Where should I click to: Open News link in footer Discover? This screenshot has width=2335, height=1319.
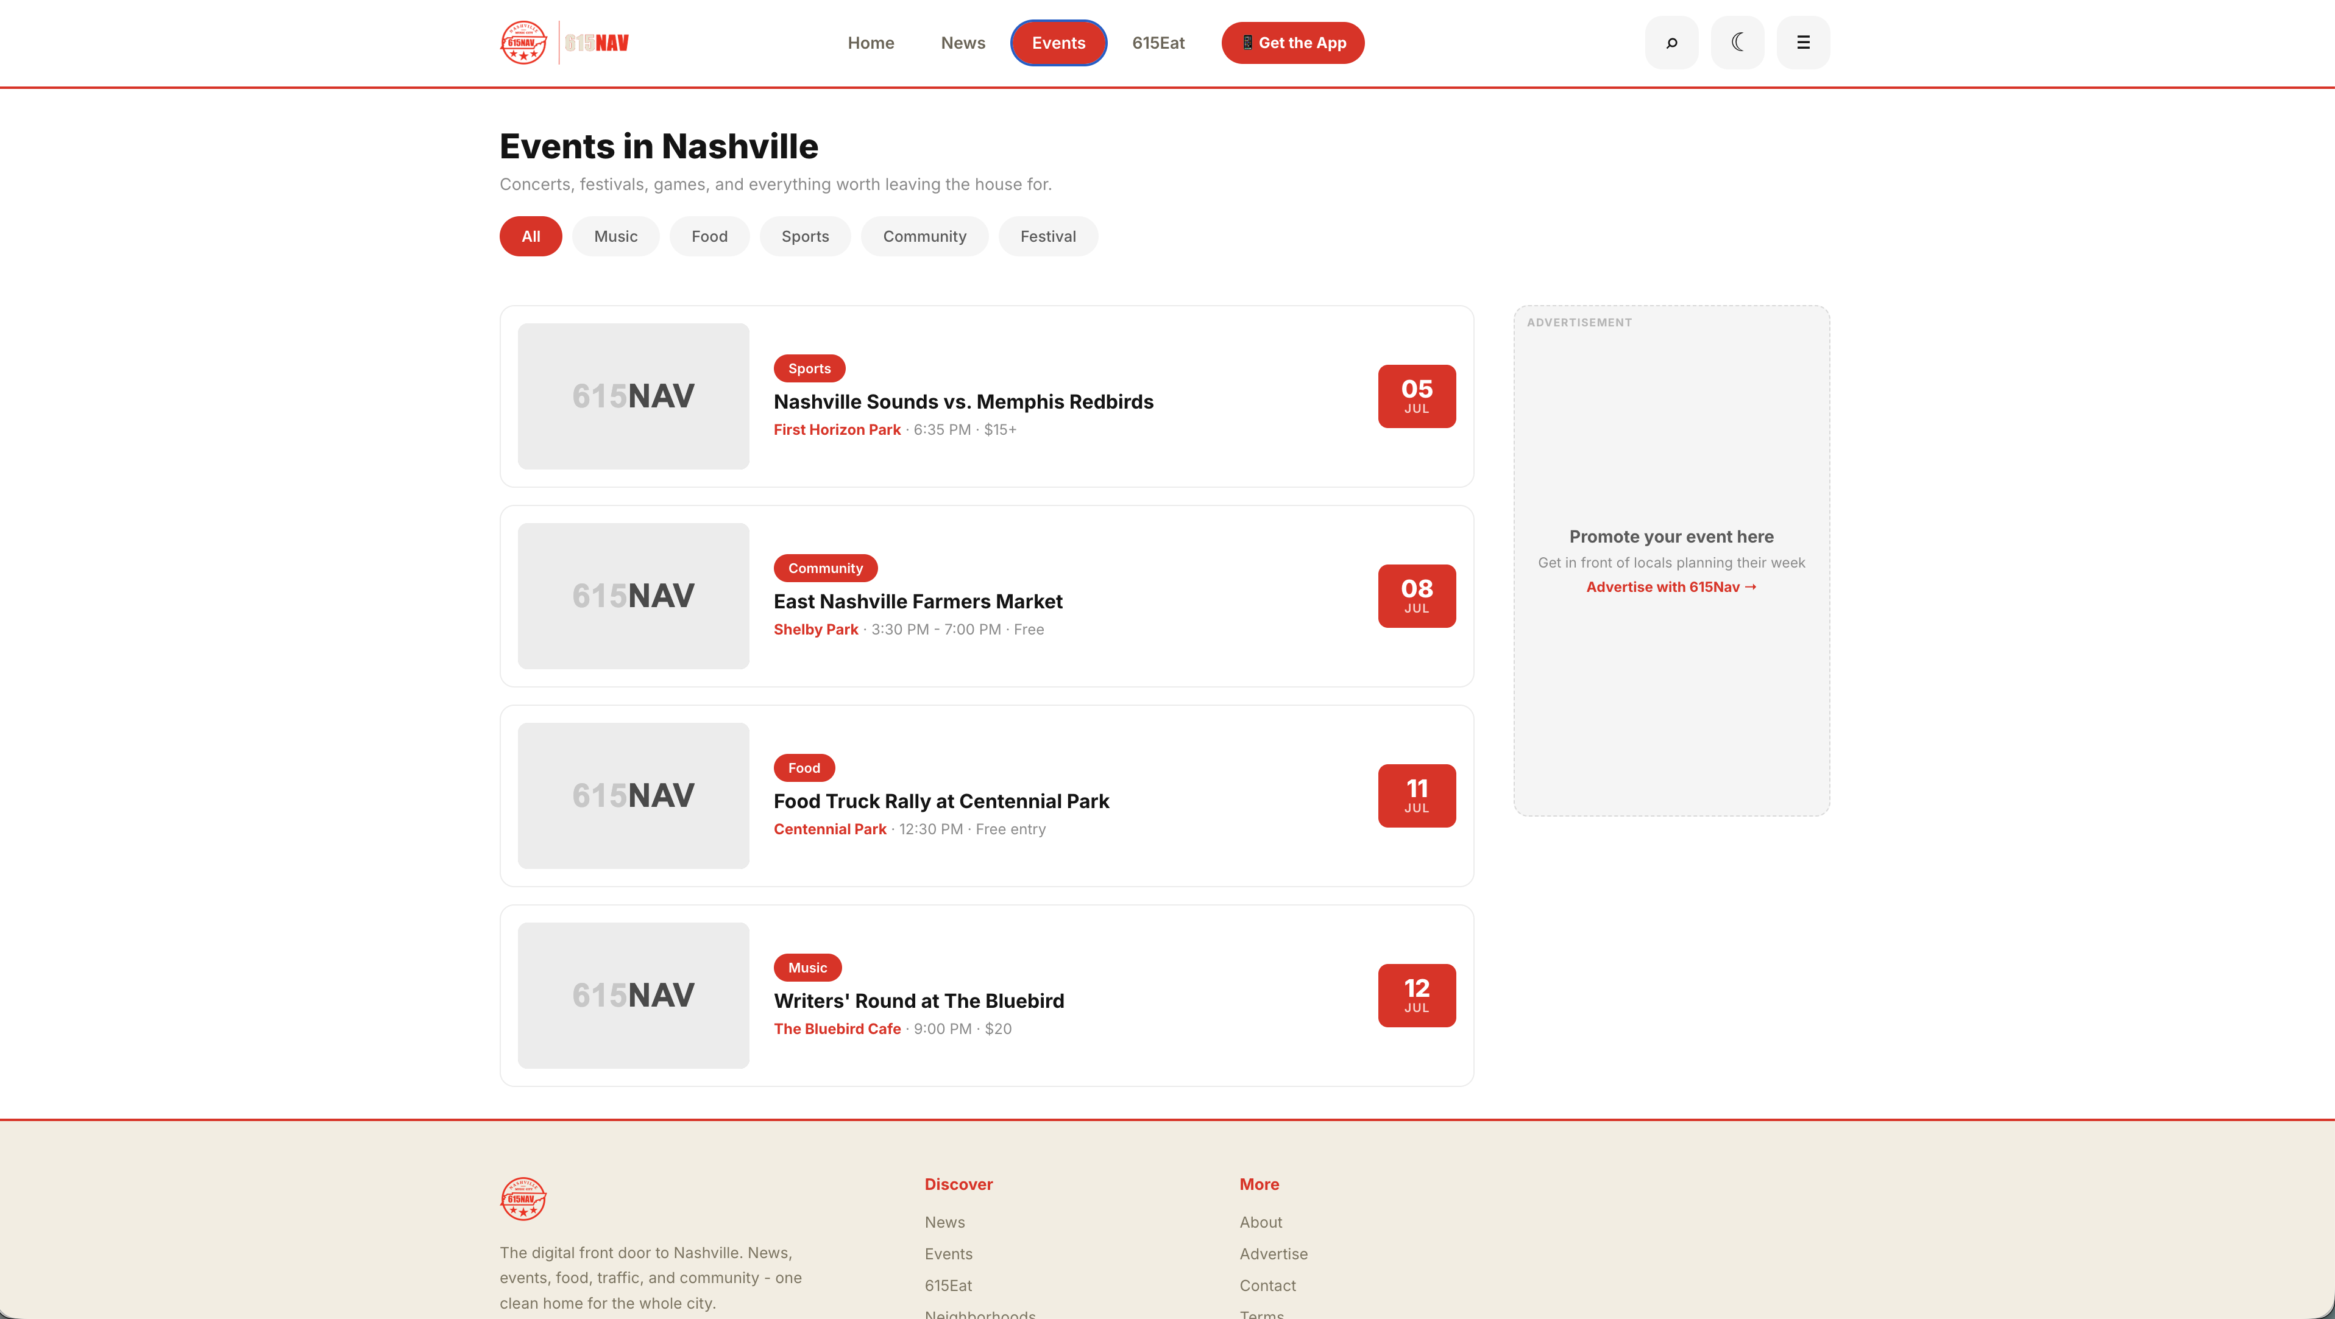click(944, 1222)
